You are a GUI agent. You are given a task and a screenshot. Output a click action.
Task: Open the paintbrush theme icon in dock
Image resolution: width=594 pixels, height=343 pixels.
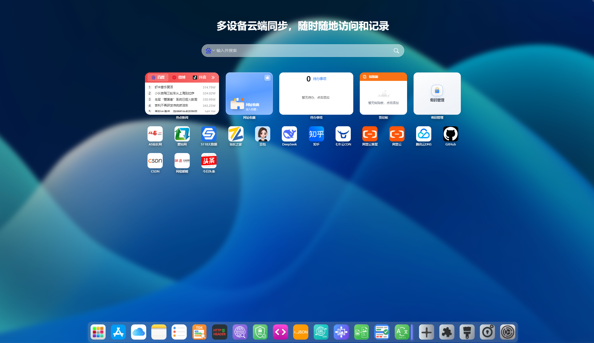click(x=467, y=332)
